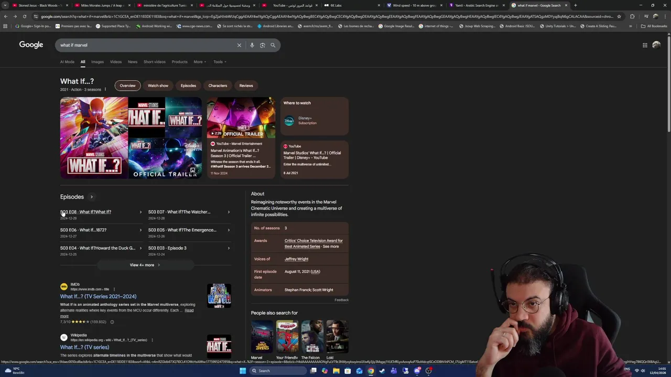Switch to Videos results tab
671x377 pixels.
[116, 62]
